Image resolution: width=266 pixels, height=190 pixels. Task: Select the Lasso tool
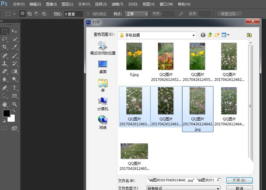click(x=5, y=39)
